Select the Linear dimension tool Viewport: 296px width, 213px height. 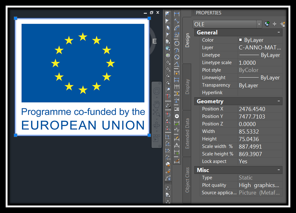[x=177, y=14]
